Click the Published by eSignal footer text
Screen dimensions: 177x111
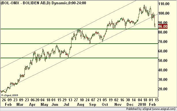coord(151,109)
